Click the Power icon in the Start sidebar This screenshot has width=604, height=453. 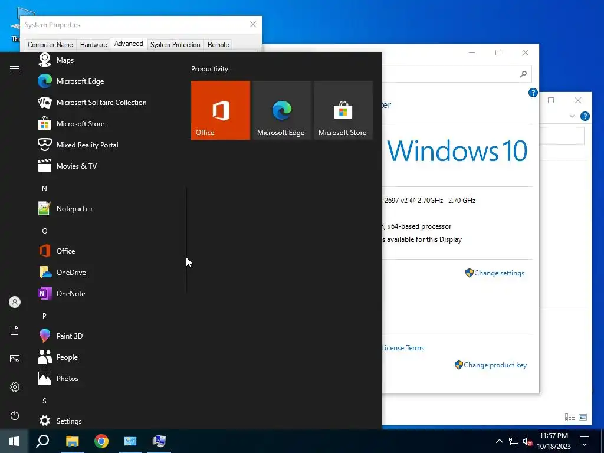click(15, 415)
